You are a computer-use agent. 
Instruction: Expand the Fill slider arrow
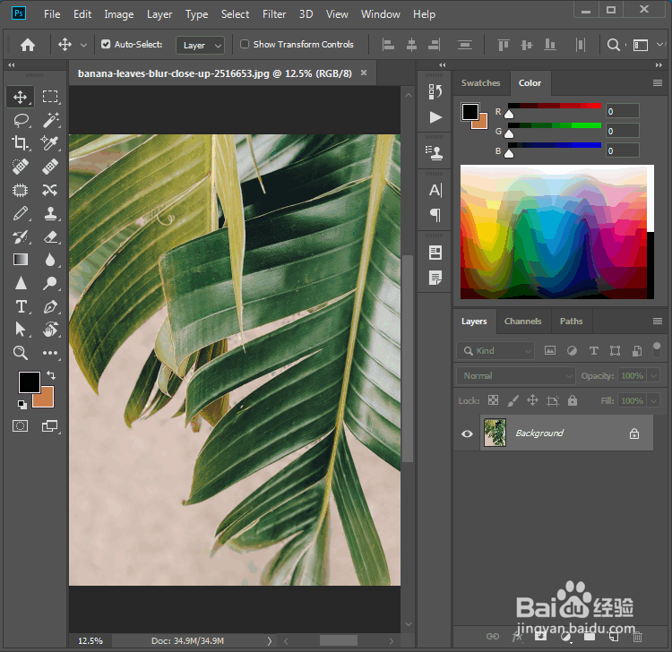(x=653, y=401)
